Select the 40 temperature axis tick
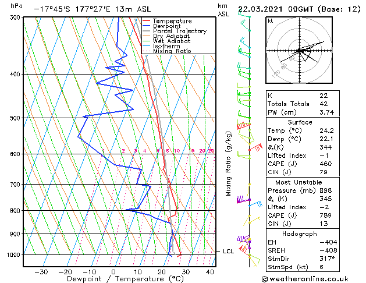366x283 pixels. 210,272
